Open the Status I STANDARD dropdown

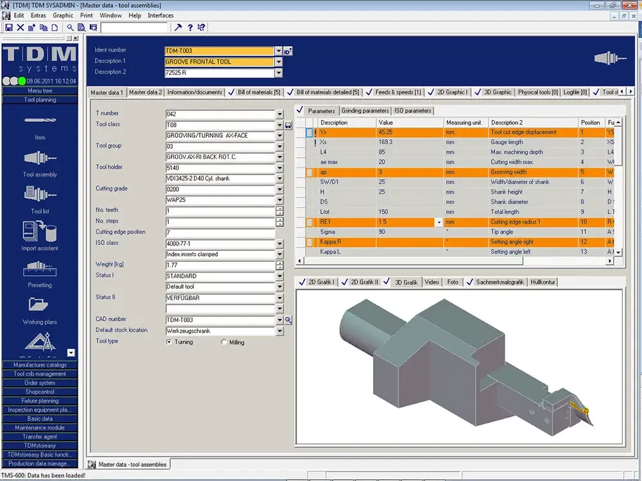point(280,276)
